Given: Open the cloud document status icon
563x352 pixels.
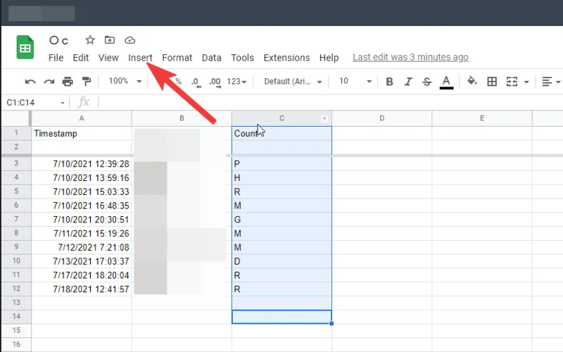Looking at the screenshot, I should (x=129, y=40).
